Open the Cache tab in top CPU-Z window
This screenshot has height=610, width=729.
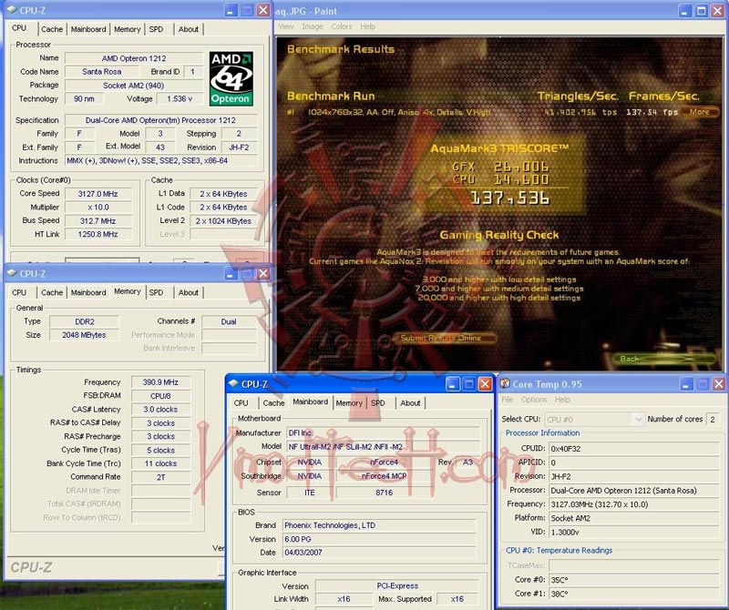click(x=52, y=29)
